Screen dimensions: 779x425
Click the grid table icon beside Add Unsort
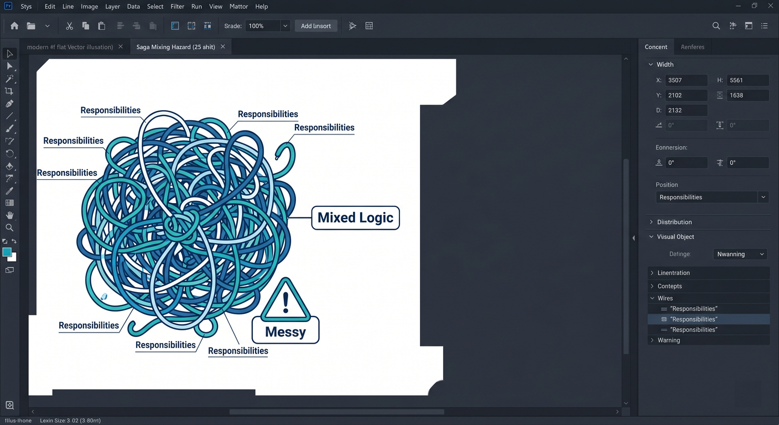click(369, 26)
